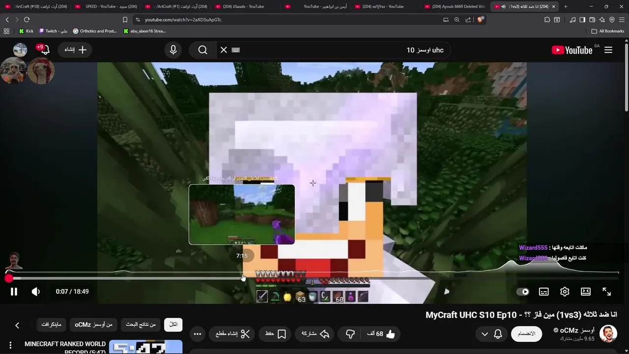This screenshot has width=629, height=354.
Task: Click YouTube logo to go home
Action: pos(572,50)
